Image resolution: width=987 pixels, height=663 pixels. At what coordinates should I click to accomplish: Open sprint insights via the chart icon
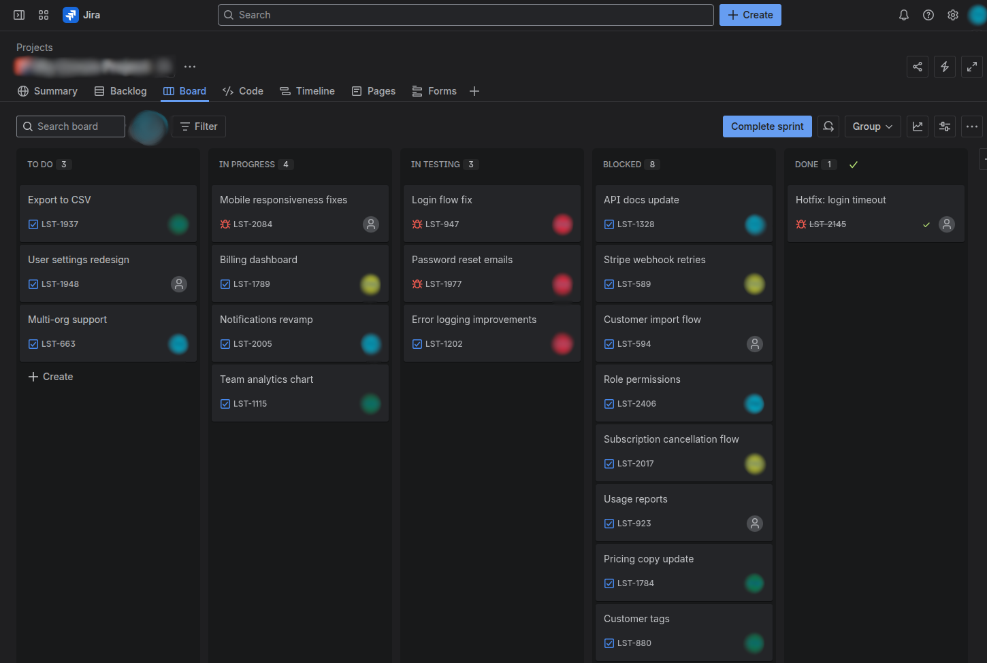[x=917, y=126]
